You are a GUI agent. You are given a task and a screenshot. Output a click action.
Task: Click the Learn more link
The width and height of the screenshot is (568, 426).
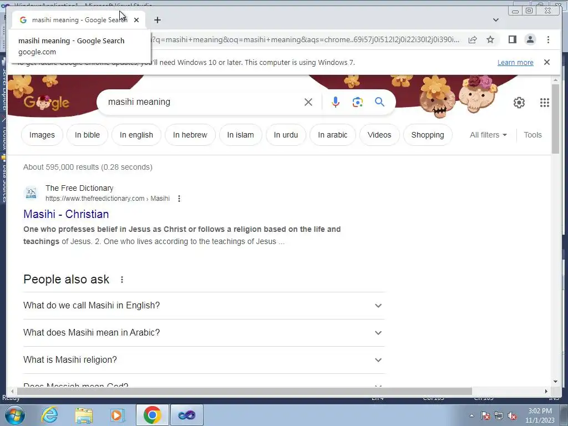[515, 62]
